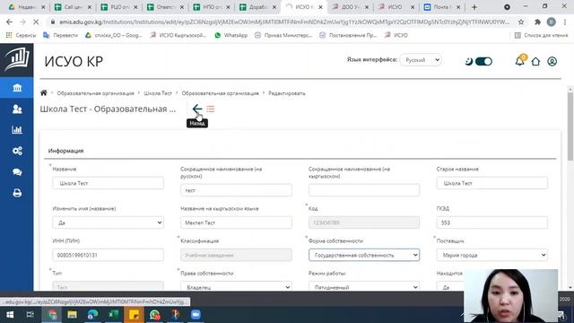Open the Сервисы apps bookmark

tap(22, 35)
